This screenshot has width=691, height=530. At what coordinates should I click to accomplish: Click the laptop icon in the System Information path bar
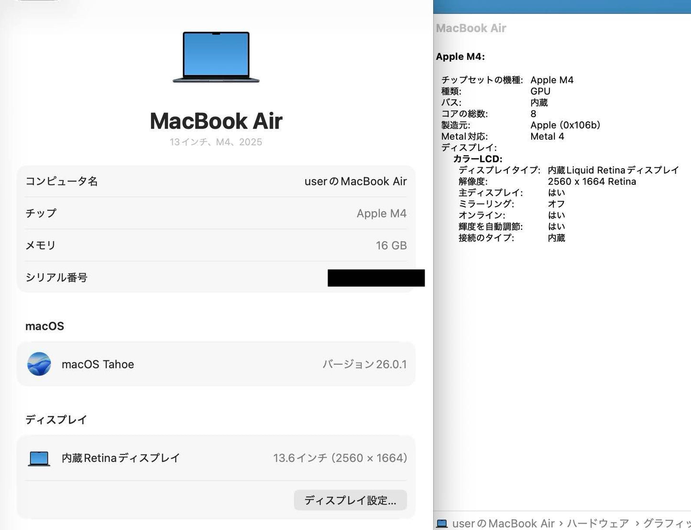(x=442, y=524)
